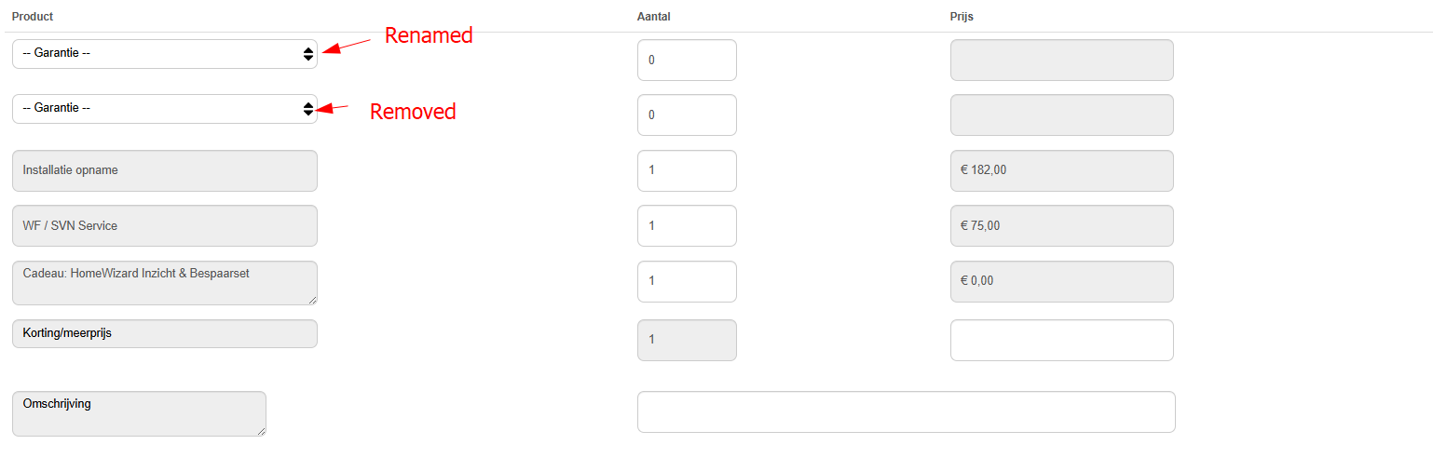Click the Installatie opname product field
Screen dimensions: 1433x458
pos(164,170)
